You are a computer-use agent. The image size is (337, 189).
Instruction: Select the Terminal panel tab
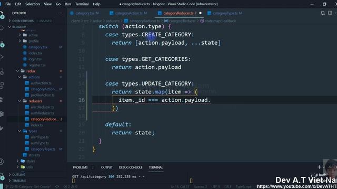pyautogui.click(x=156, y=167)
